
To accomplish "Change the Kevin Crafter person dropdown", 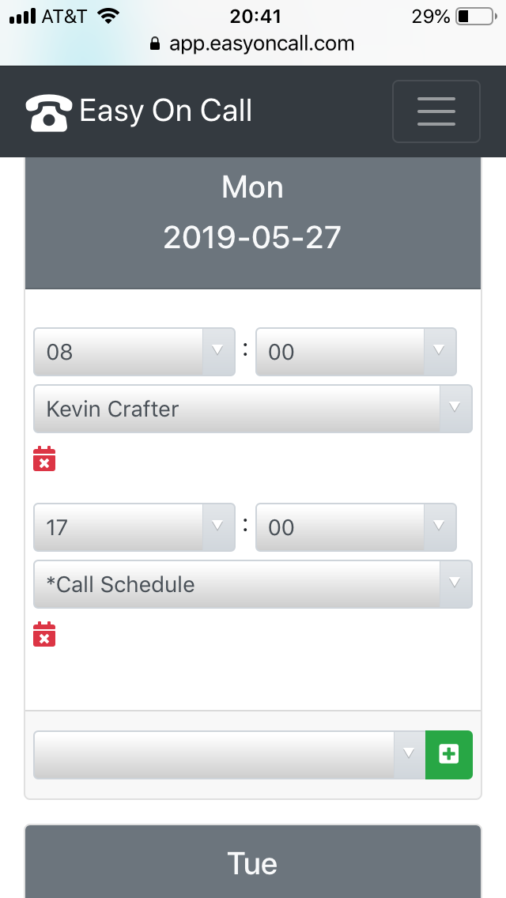I will (252, 409).
